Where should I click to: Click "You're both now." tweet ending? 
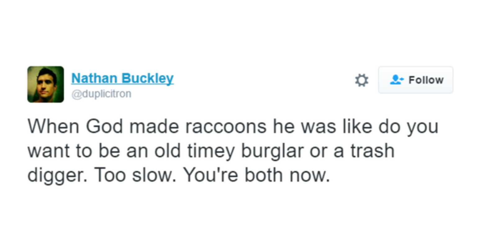coord(256,175)
